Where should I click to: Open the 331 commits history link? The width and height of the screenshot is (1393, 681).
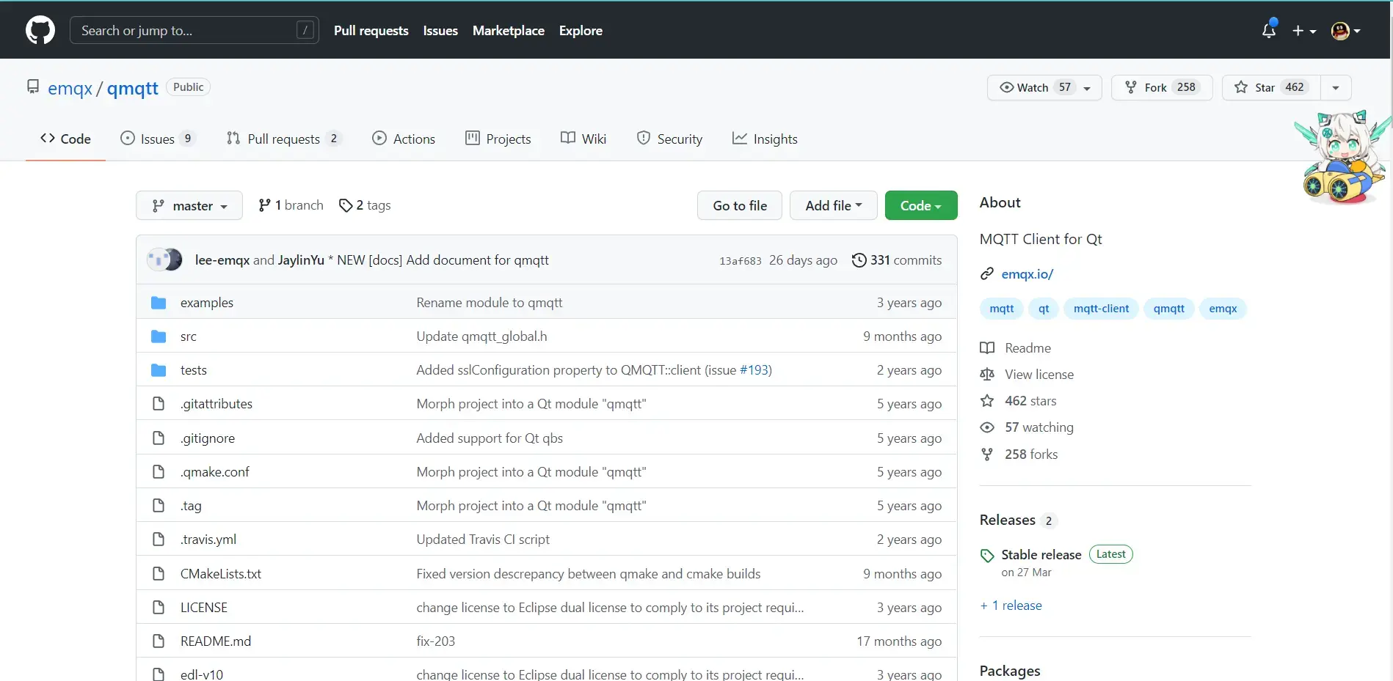click(897, 260)
